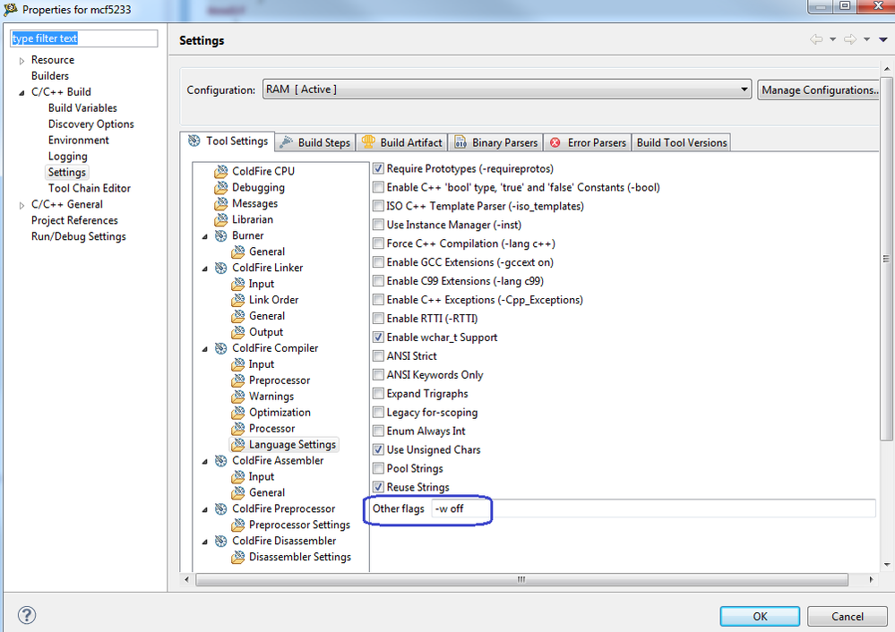Open the Error Parsers tab

pyautogui.click(x=588, y=142)
